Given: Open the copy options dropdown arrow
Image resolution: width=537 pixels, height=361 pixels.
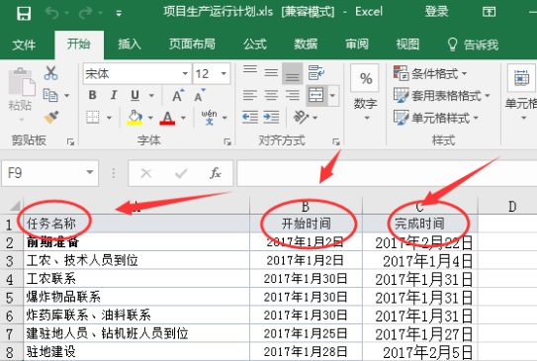Looking at the screenshot, I should click(67, 96).
